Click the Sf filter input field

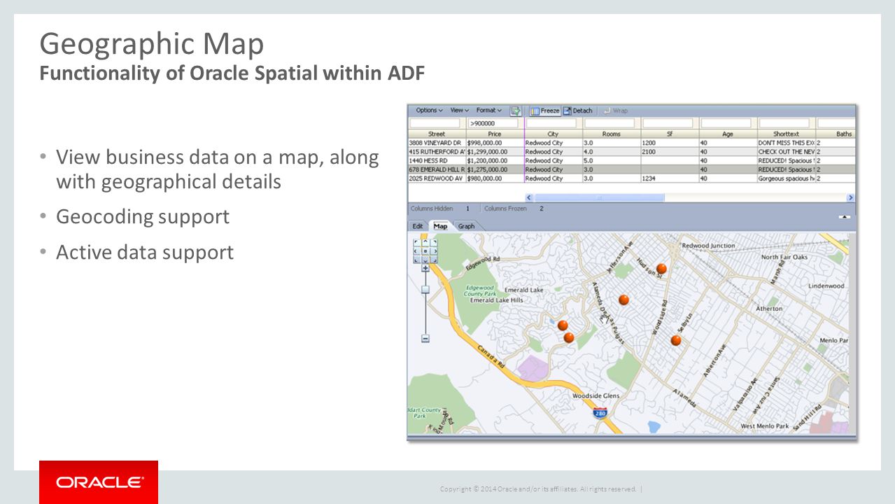[668, 123]
